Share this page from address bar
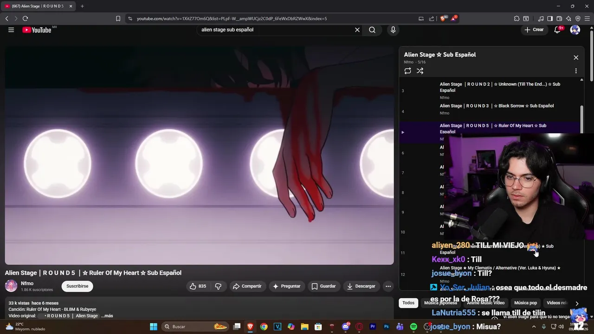 [432, 19]
